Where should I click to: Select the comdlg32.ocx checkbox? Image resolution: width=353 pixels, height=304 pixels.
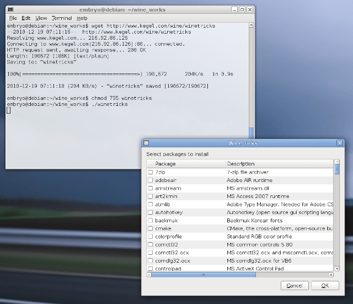[151, 261]
